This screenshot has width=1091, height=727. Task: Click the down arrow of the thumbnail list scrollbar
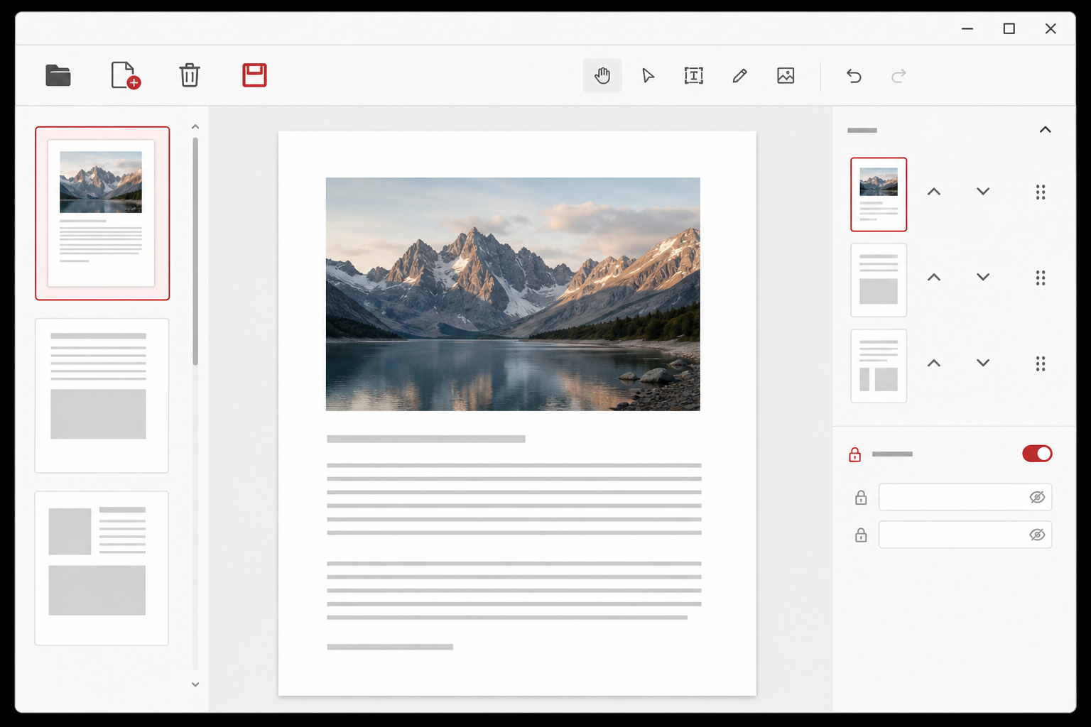coord(195,684)
